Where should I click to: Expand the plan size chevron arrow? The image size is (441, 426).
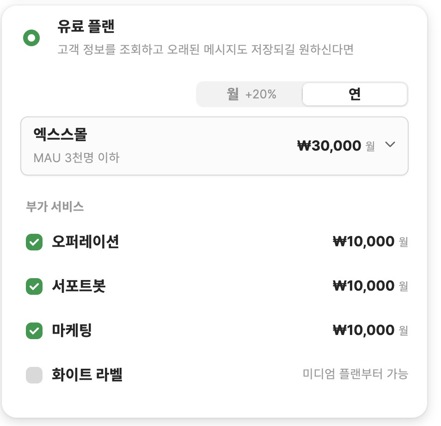pos(390,145)
